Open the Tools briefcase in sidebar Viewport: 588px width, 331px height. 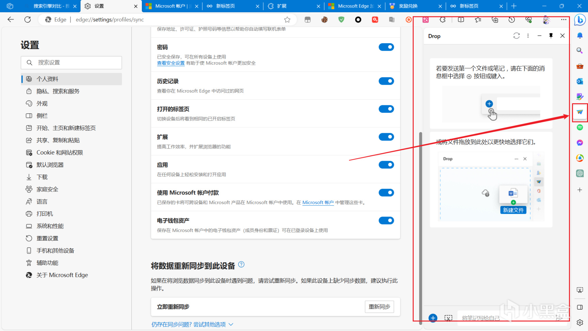point(580,66)
